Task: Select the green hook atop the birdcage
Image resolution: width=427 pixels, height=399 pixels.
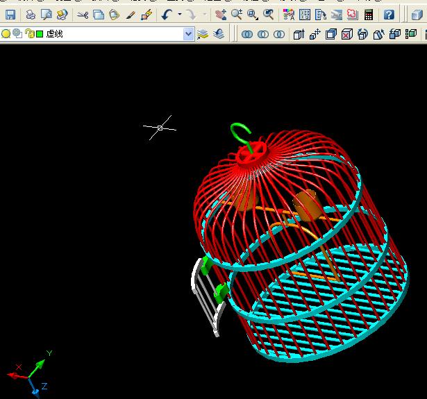Action: click(241, 137)
